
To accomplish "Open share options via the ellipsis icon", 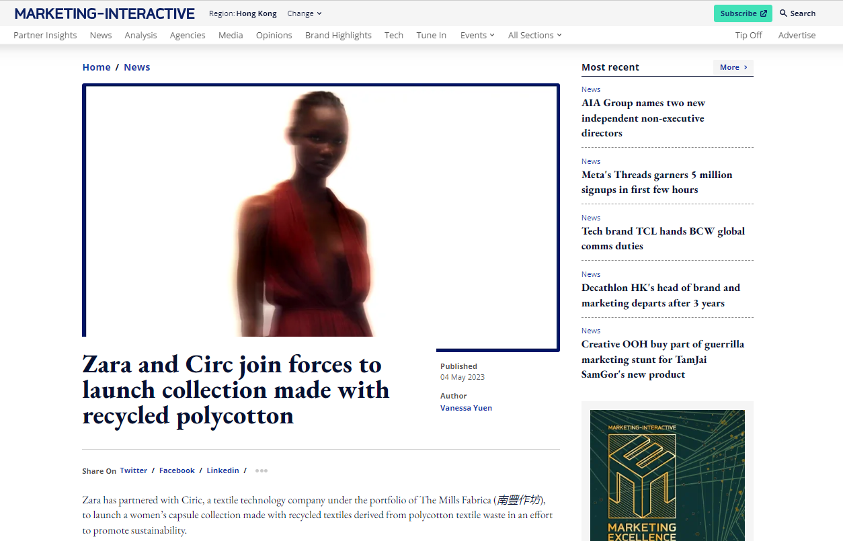I will 261,470.
